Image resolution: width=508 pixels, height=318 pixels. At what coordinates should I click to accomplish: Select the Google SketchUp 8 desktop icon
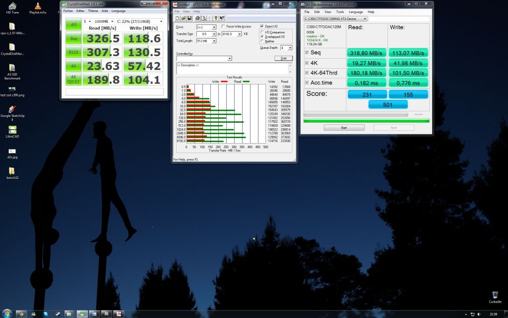(12, 113)
